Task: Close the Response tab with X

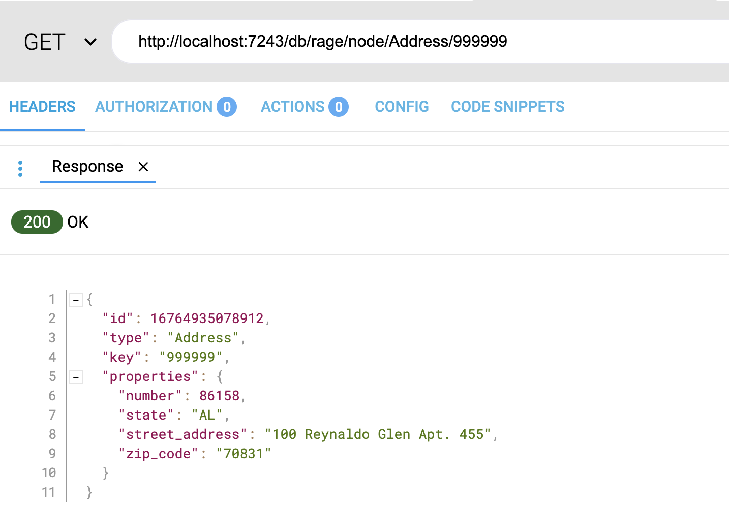Action: click(143, 167)
